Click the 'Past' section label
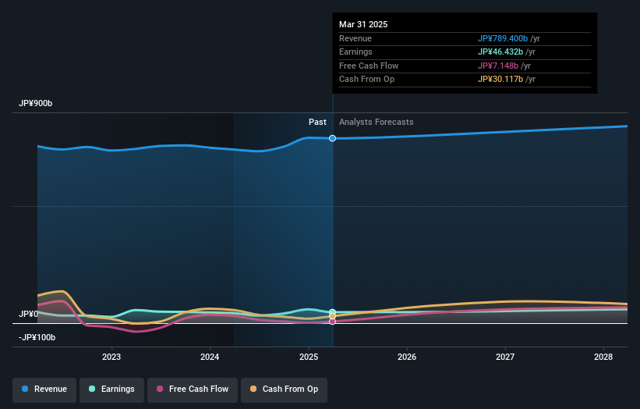Screen dimensions: 640x409 coord(317,123)
